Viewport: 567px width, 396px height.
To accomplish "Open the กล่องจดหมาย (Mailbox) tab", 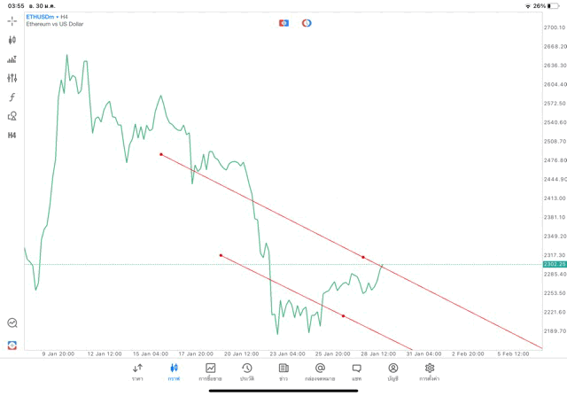I will coord(320,371).
